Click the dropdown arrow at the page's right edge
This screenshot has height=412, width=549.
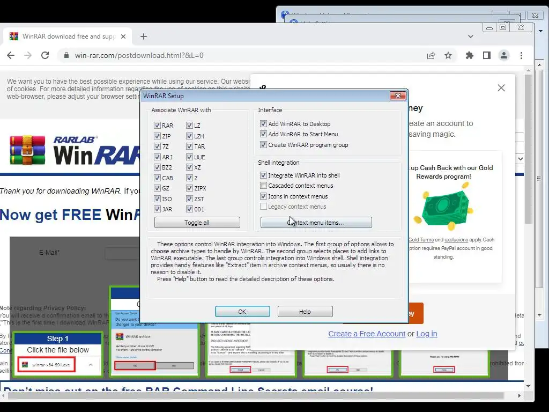tap(521, 159)
